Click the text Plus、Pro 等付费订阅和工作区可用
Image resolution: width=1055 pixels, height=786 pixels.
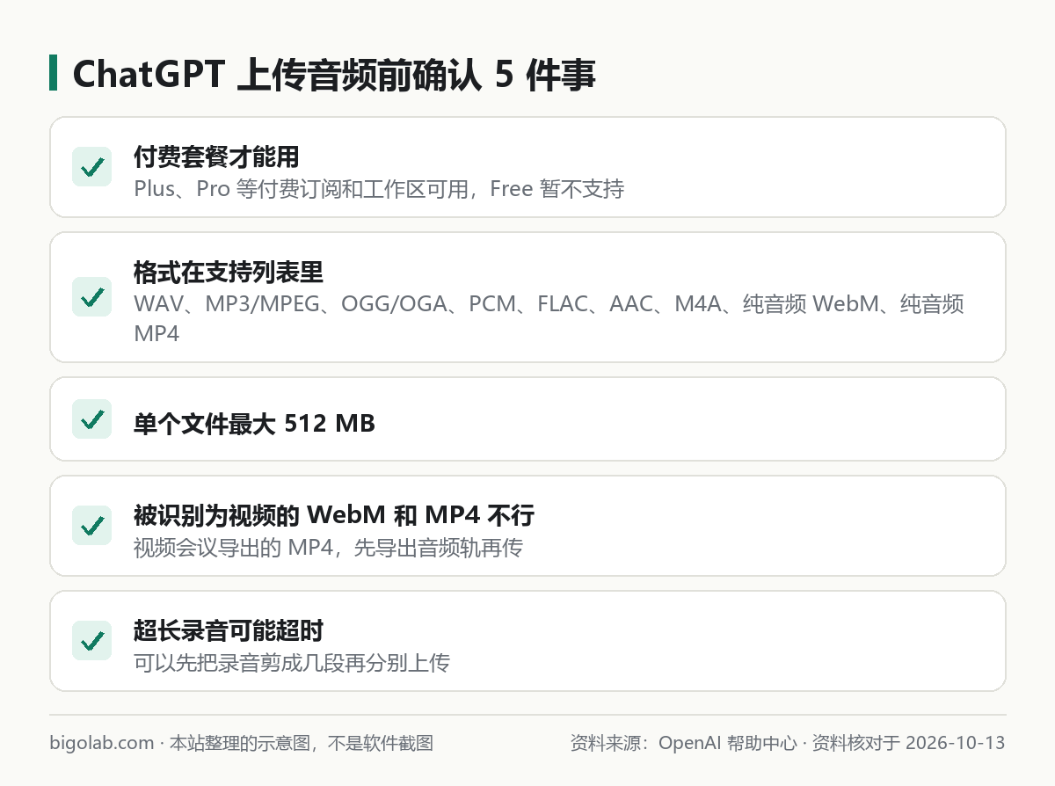point(301,189)
